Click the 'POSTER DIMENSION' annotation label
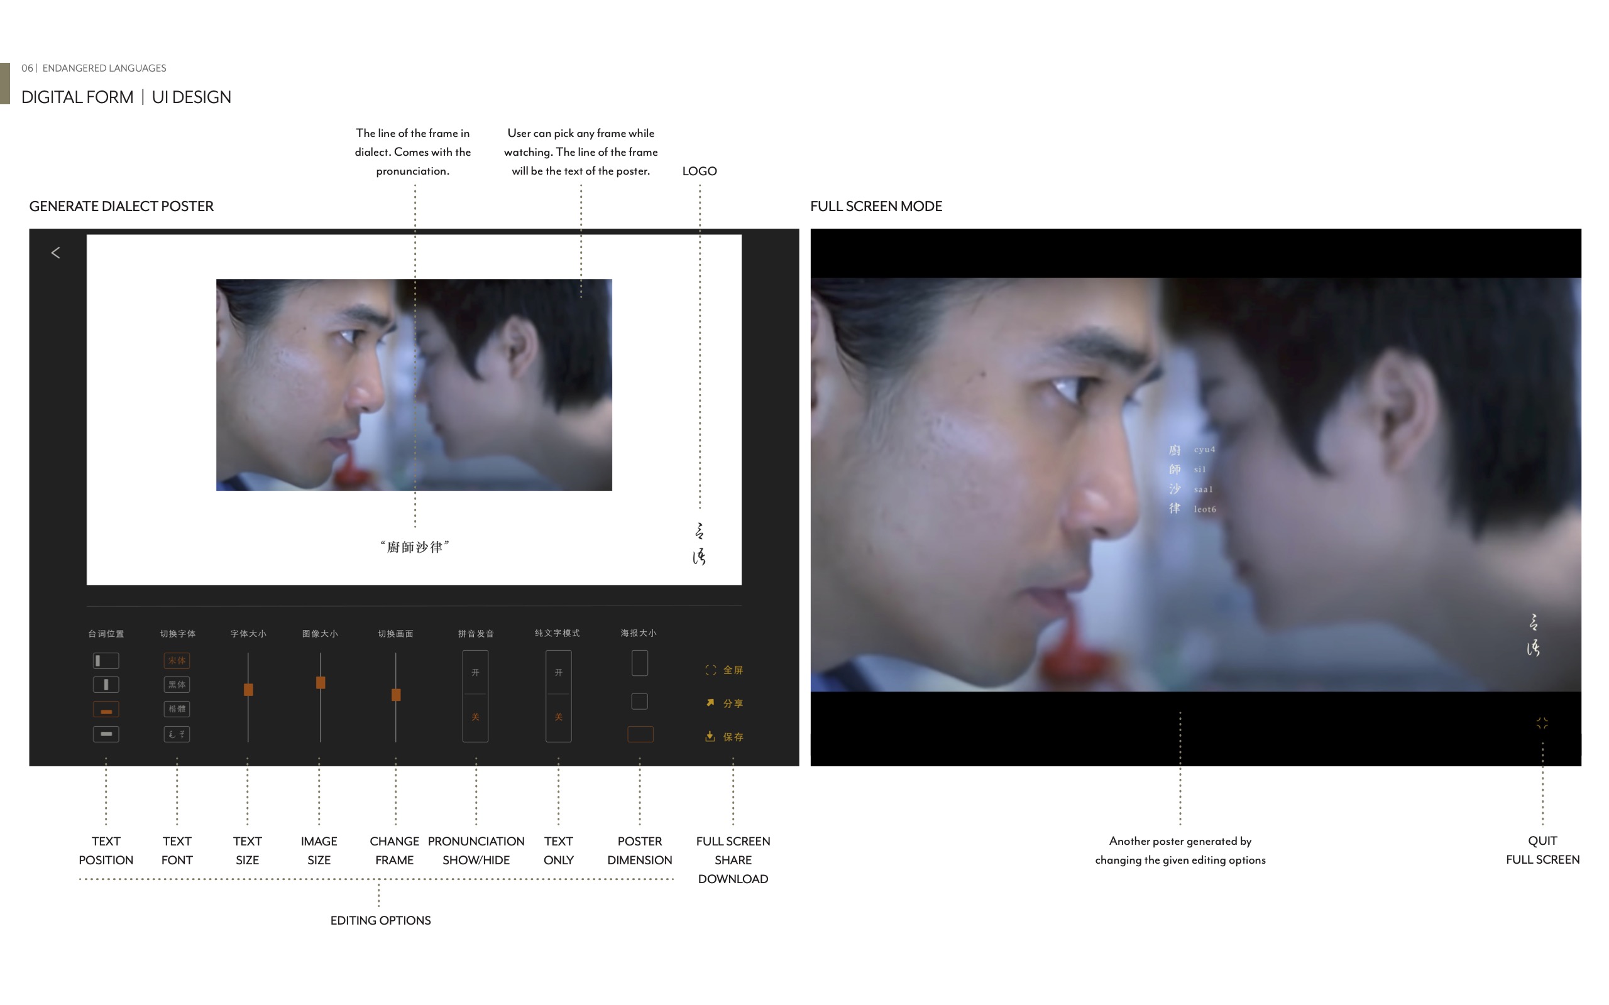Image resolution: width=1609 pixels, height=1005 pixels. (640, 850)
